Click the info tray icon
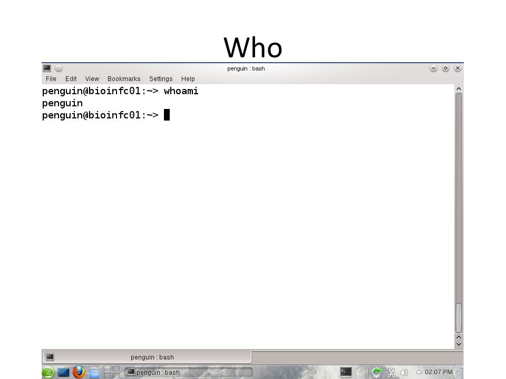 coord(361,373)
